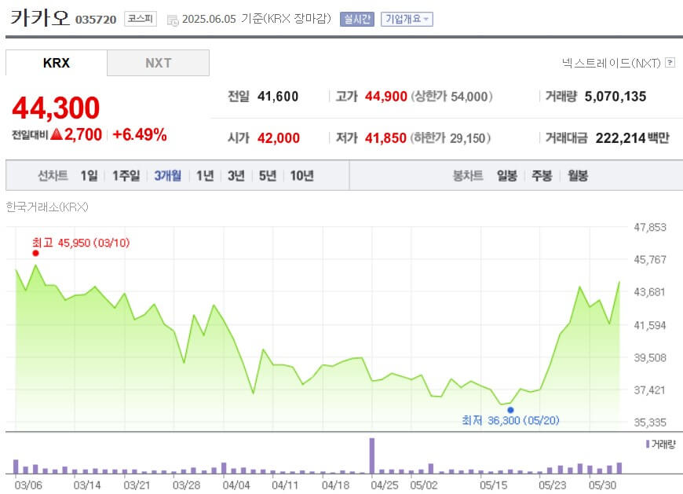The image size is (683, 494).
Task: Click the 카카오 stock name heading
Action: 39,18
